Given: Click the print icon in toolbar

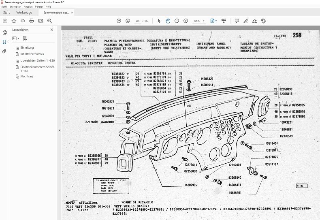Looking at the screenshot, I should 32,21.
